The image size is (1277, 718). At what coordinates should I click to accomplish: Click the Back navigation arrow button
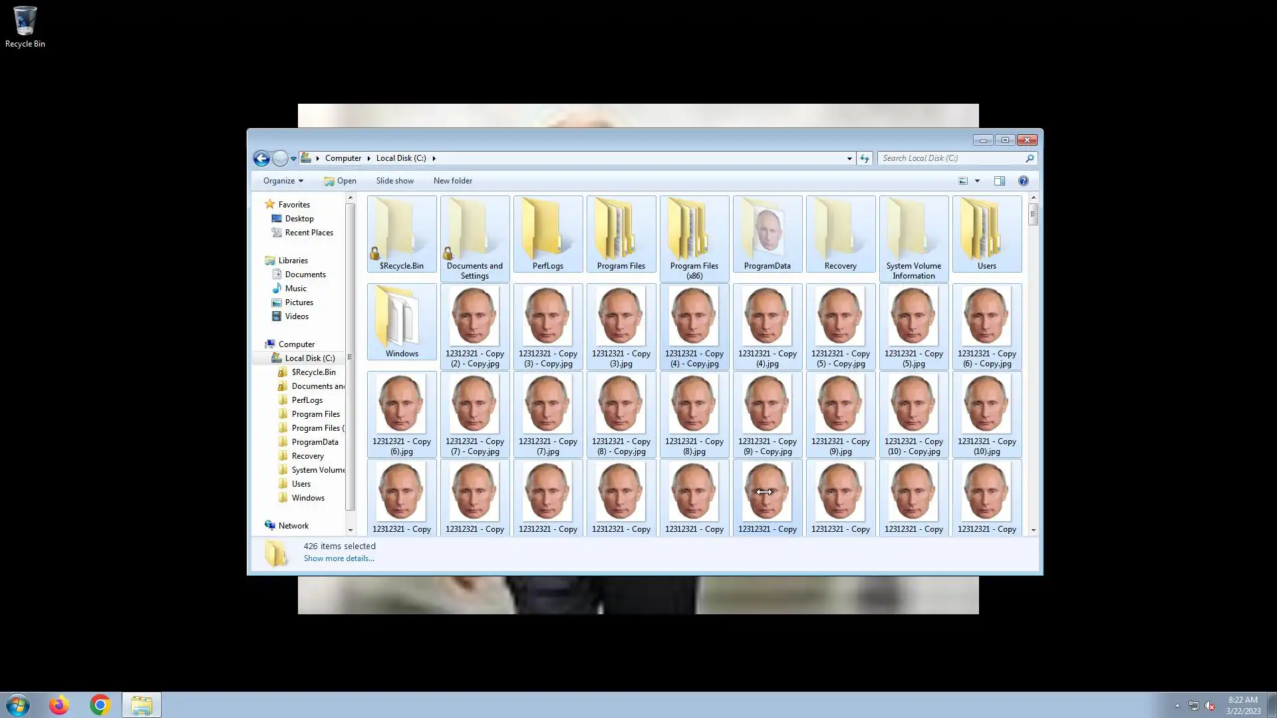point(261,158)
